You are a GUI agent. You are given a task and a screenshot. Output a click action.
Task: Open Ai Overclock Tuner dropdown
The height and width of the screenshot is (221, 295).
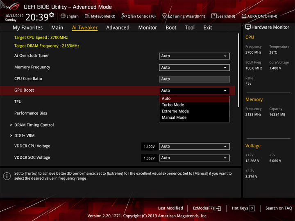coord(194,56)
